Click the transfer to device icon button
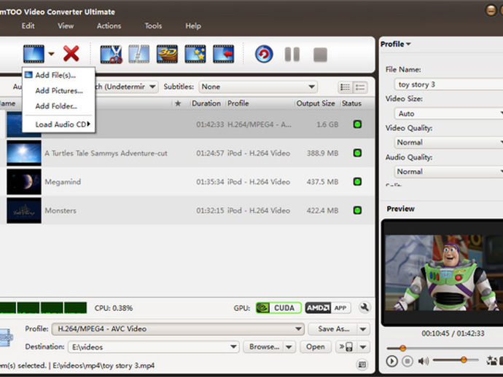The width and height of the screenshot is (503, 377). click(346, 347)
